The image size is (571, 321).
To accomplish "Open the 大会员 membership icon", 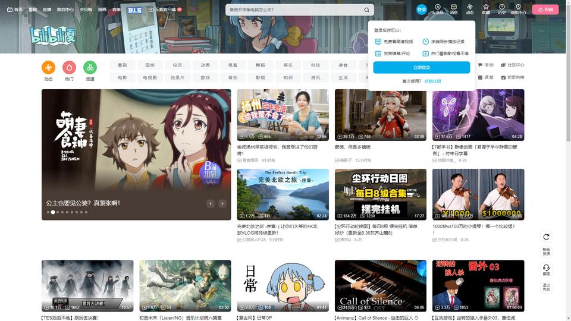I will (x=437, y=7).
